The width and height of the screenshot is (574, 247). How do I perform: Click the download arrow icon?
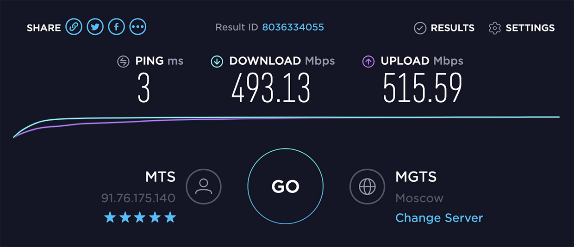pos(217,61)
